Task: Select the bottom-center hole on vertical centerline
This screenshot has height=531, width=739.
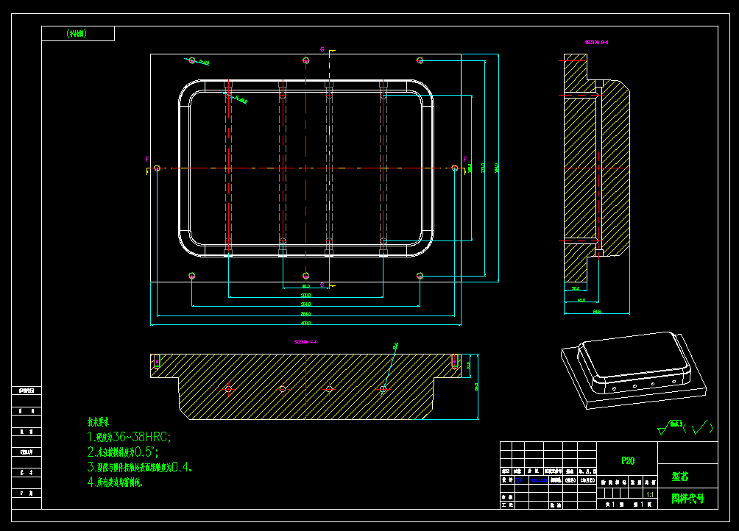Action: point(306,276)
